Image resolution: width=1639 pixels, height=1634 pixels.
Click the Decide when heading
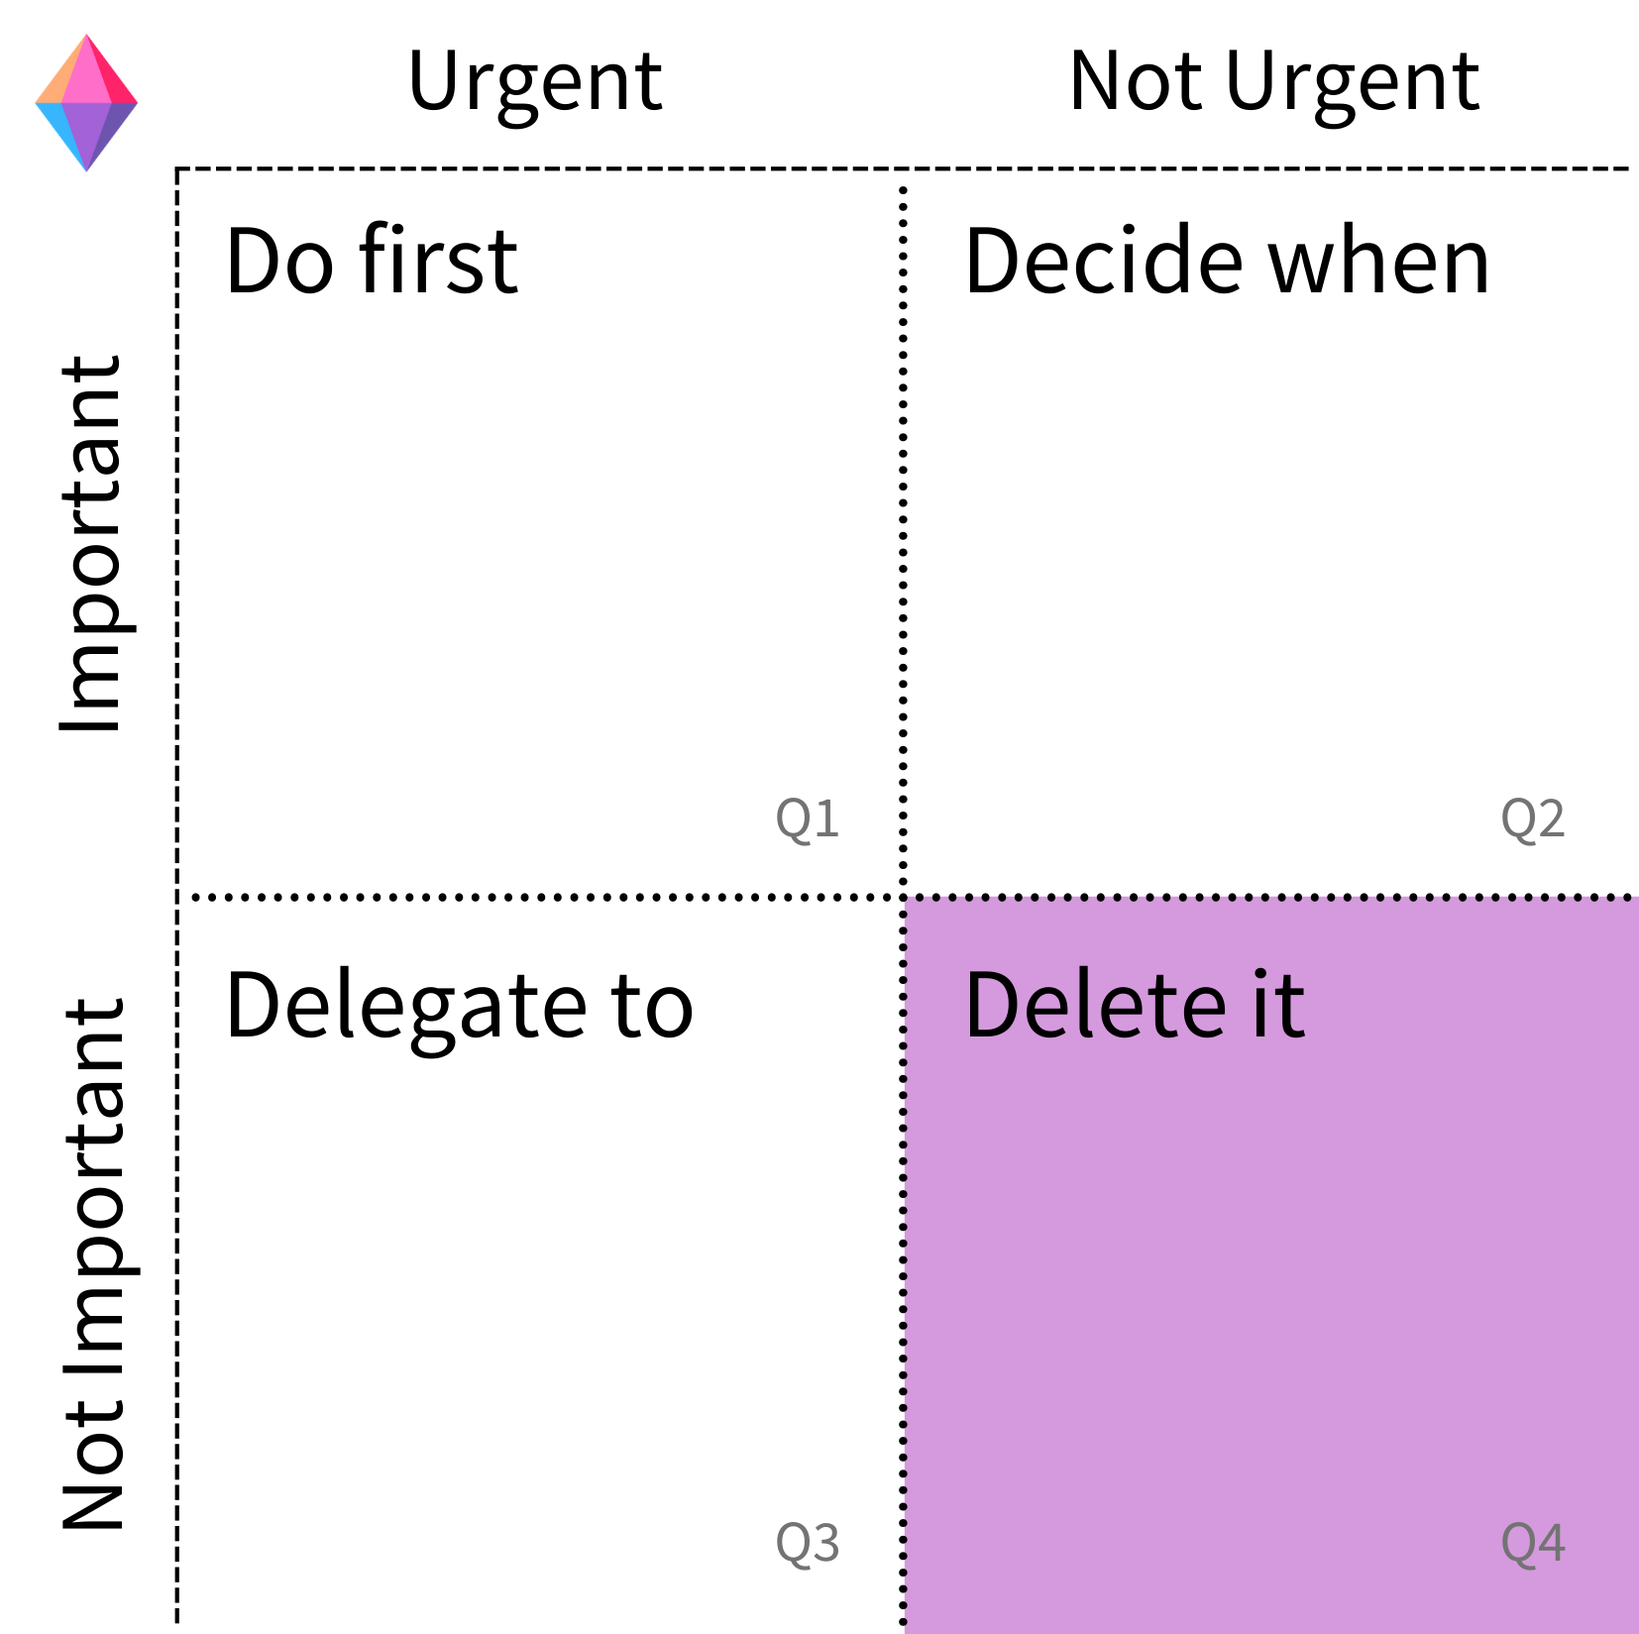[x=1228, y=261]
